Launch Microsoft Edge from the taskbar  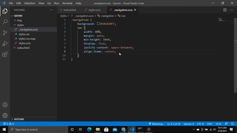click(x=89, y=129)
